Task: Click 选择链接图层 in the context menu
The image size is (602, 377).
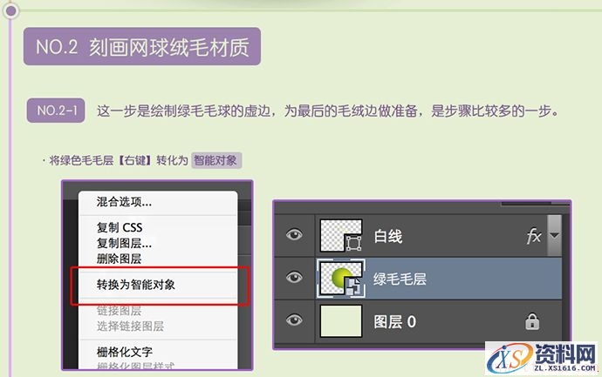Action: (x=130, y=326)
